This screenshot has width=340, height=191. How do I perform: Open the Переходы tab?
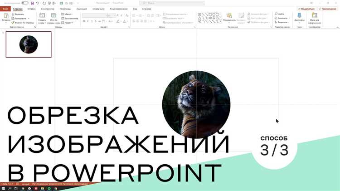pyautogui.click(x=65, y=9)
